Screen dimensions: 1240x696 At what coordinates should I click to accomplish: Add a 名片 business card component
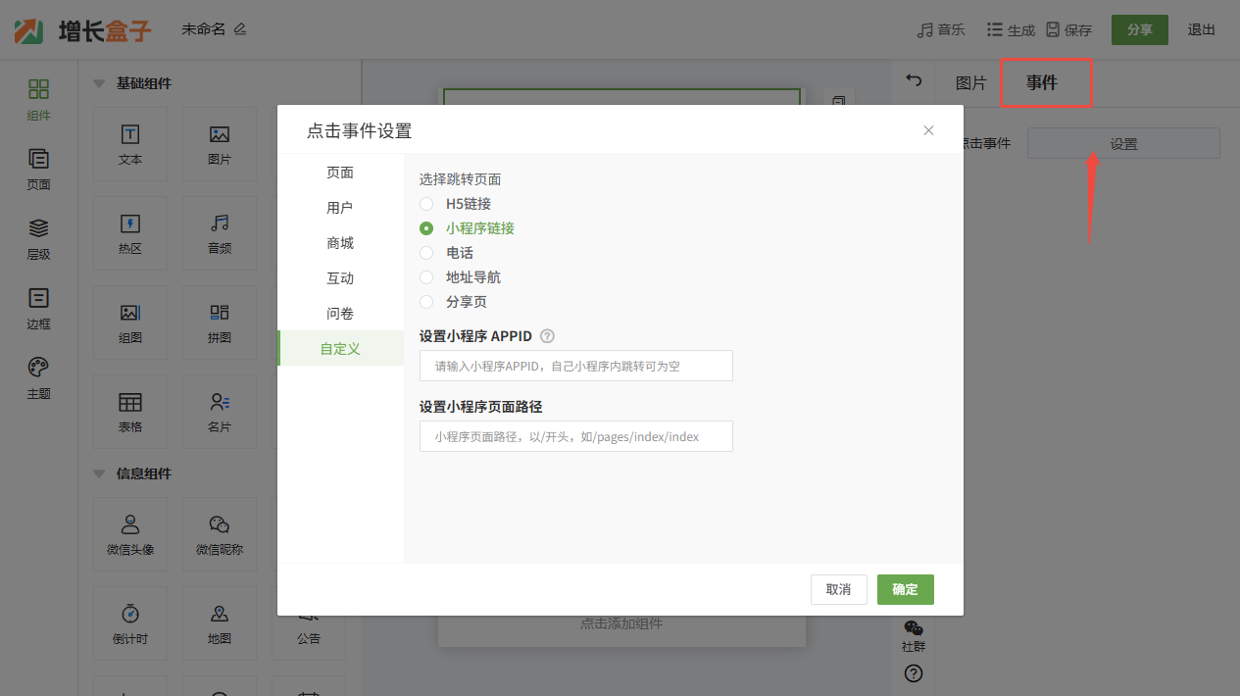coord(220,412)
